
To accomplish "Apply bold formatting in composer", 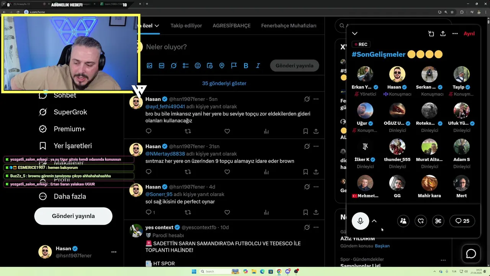I will click(x=246, y=66).
